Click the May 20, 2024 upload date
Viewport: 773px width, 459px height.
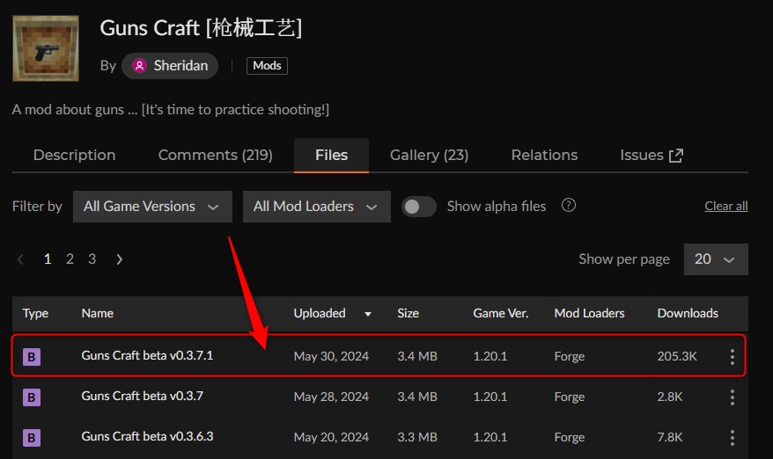[331, 437]
